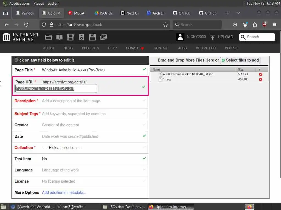Open the NICKY2030 username link
This screenshot has height=210, width=281.
196,37
